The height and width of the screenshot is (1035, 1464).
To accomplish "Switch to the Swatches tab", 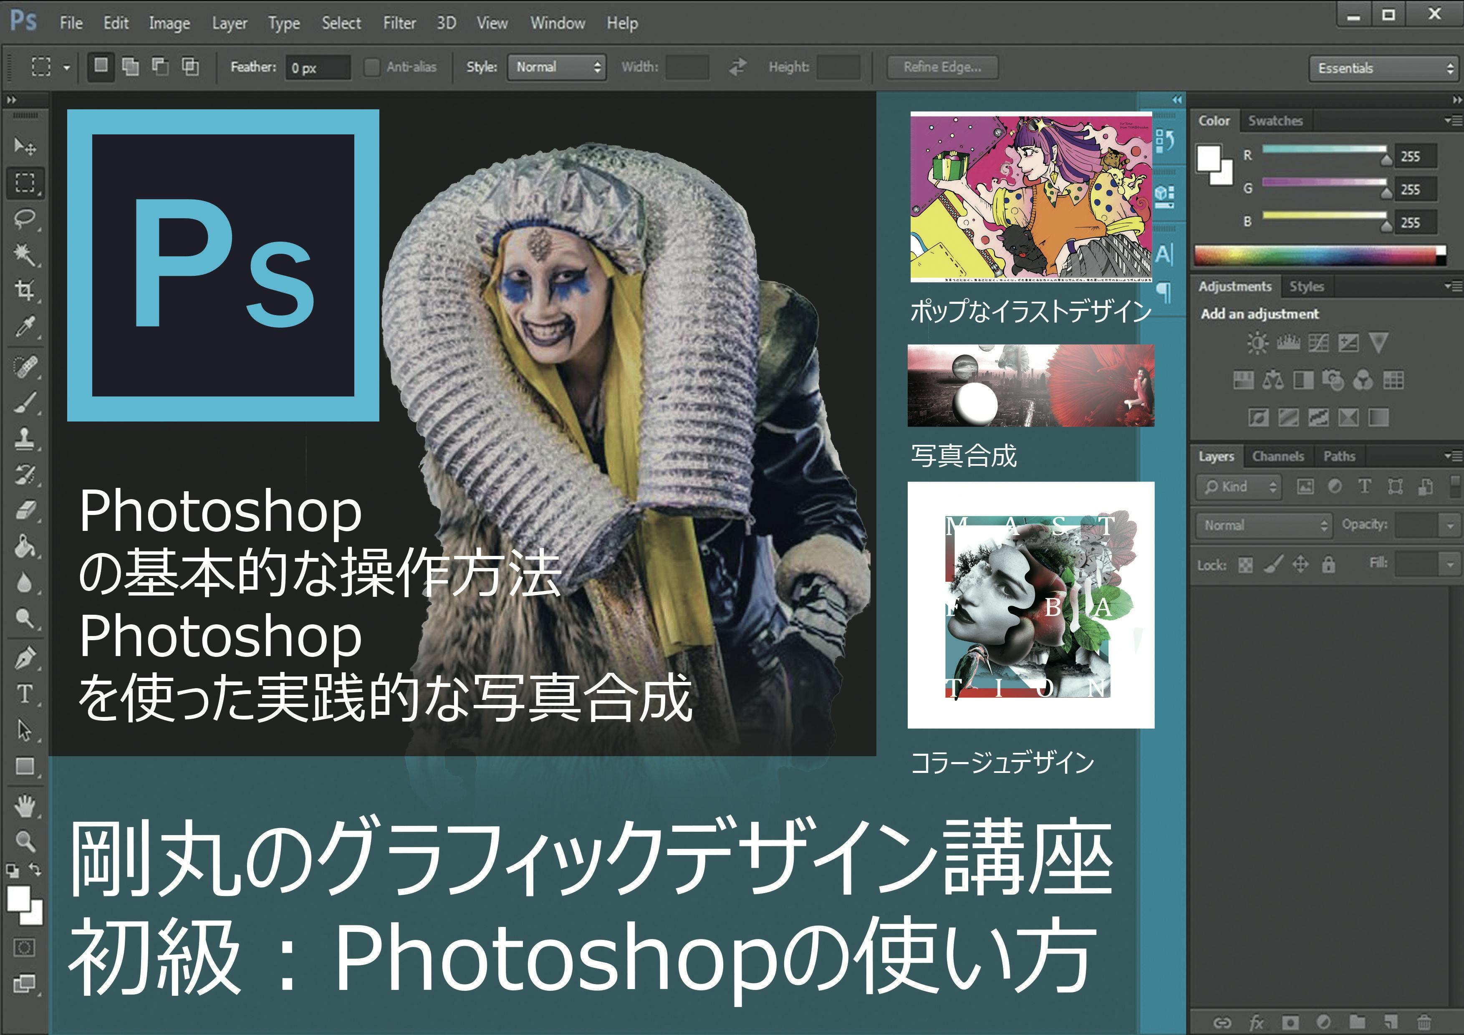I will point(1275,121).
